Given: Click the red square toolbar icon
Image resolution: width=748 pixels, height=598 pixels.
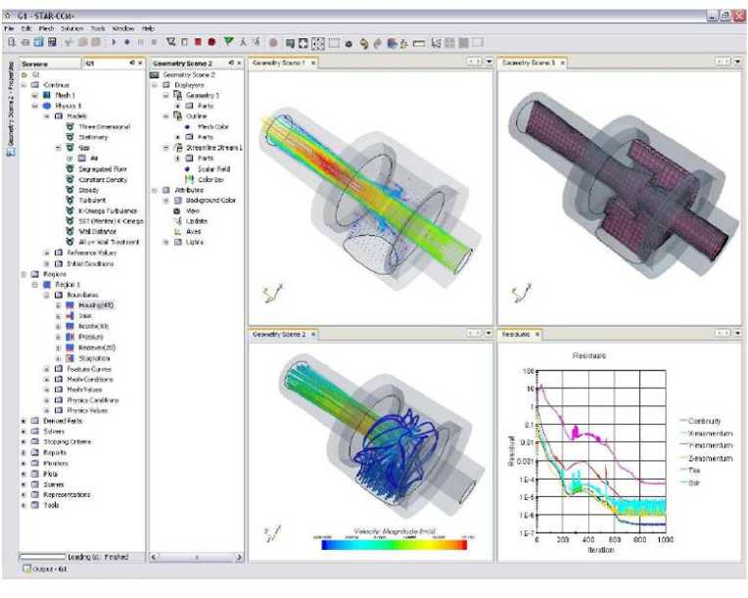Looking at the screenshot, I should pyautogui.click(x=198, y=42).
